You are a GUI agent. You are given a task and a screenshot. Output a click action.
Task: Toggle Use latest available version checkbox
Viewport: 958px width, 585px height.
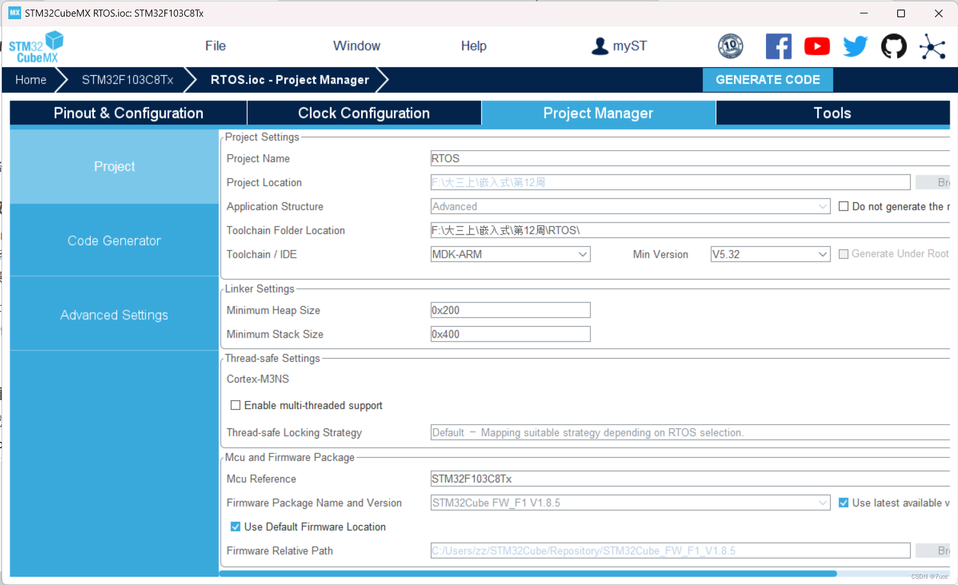click(x=843, y=503)
